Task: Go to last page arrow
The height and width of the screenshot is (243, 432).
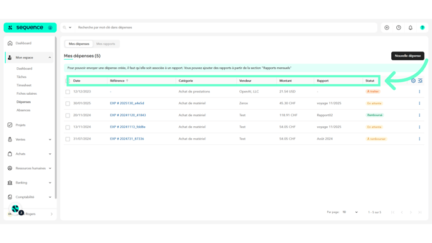Action: pyautogui.click(x=420, y=212)
